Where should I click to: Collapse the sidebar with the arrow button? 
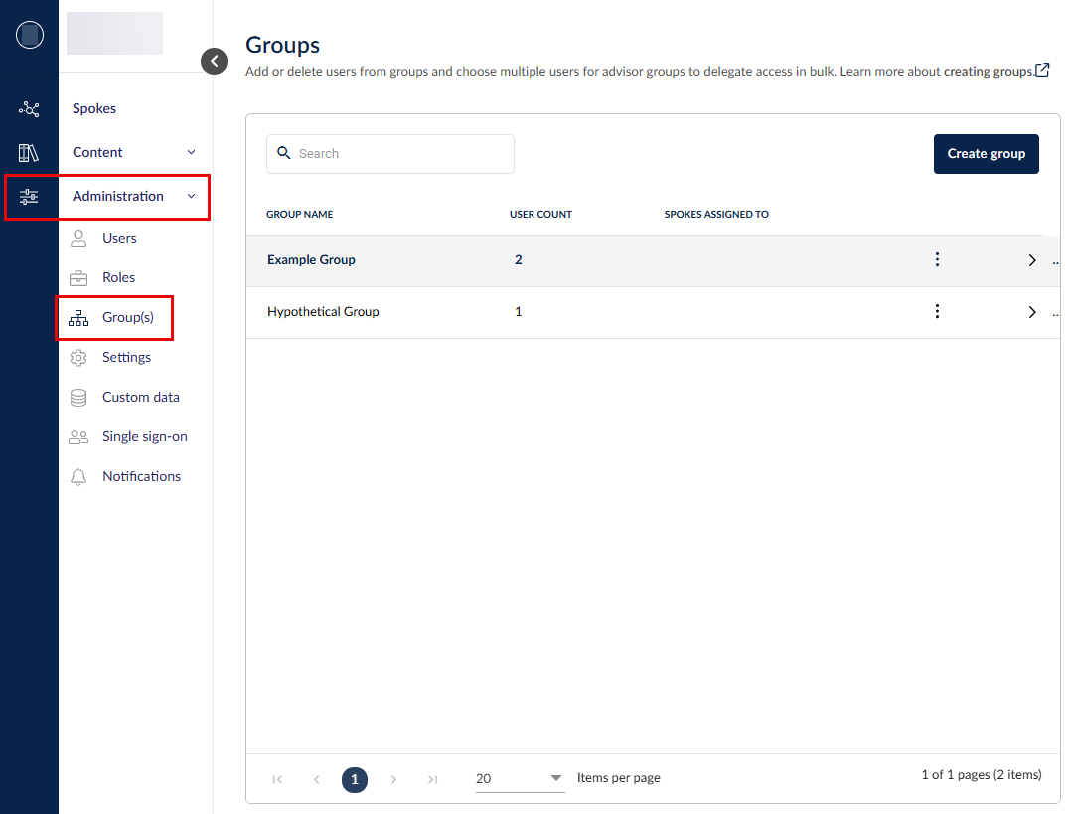coord(214,61)
